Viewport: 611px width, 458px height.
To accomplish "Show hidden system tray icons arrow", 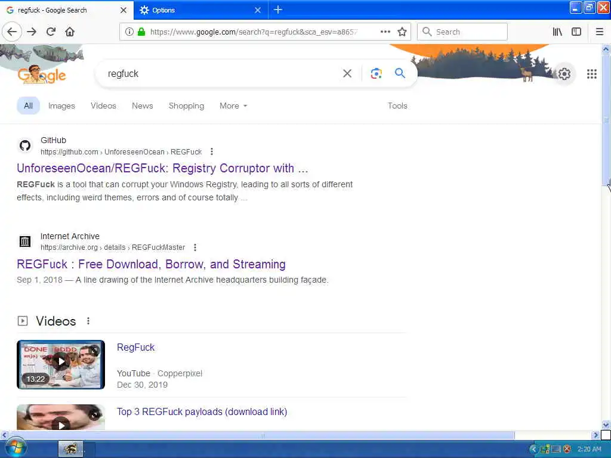I will (533, 449).
